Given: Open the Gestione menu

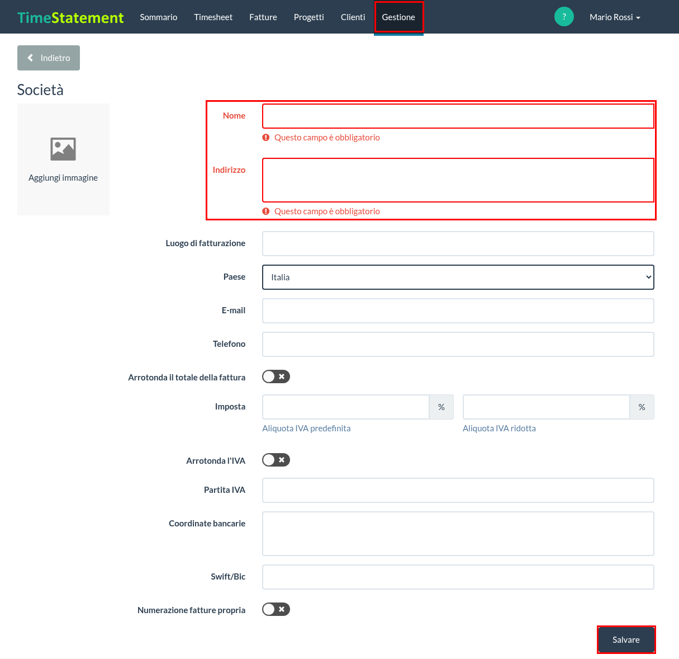Looking at the screenshot, I should pyautogui.click(x=398, y=17).
